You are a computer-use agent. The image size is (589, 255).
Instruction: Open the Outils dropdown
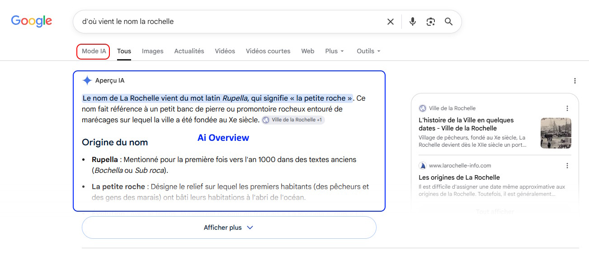click(368, 51)
